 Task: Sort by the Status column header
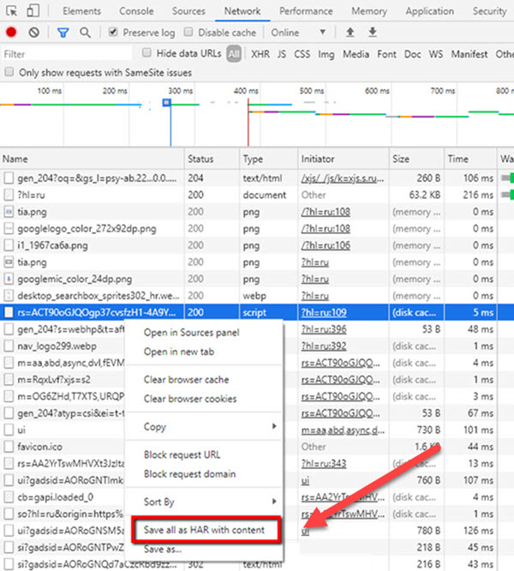(x=212, y=159)
